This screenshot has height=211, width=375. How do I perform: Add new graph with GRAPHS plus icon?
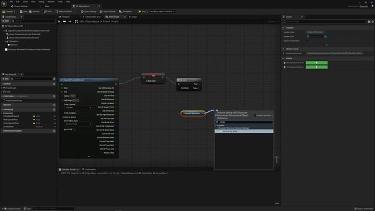[x=54, y=84]
